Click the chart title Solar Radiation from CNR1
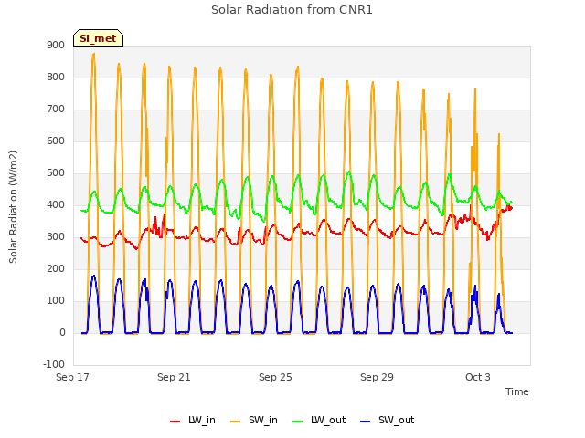Screen dimensions: 585x438 [x=292, y=10]
